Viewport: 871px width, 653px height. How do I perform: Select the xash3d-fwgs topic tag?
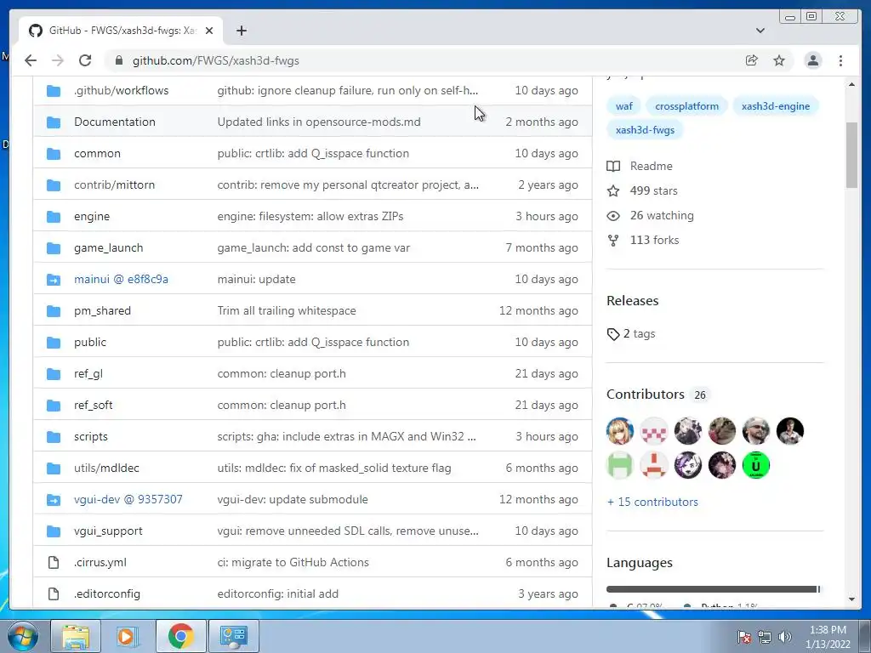[x=645, y=130]
